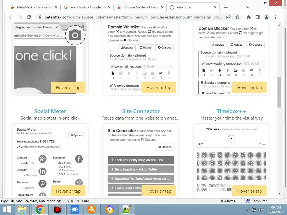Click the Timebox++ circular timer button

click(231, 139)
